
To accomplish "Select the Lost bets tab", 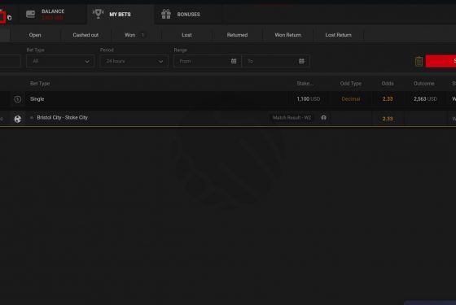I will click(186, 35).
